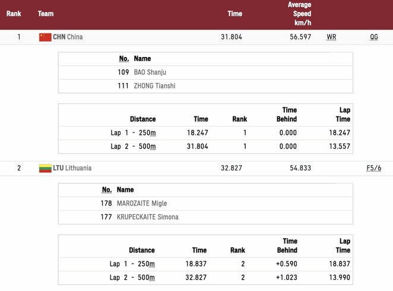Viewport: 393px width, 291px height.
Task: Click the Average Speed km/h header
Action: click(299, 14)
